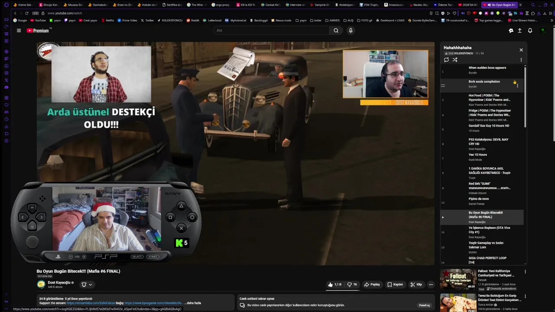Open the Letterboxd bookmark
Viewport: 555px width, 312px height.
pyautogui.click(x=212, y=20)
